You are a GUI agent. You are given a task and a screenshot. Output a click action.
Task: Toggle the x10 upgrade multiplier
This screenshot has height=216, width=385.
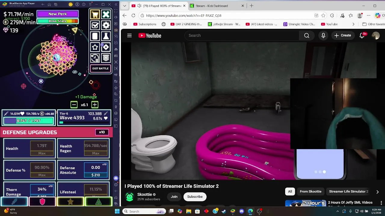(102, 132)
